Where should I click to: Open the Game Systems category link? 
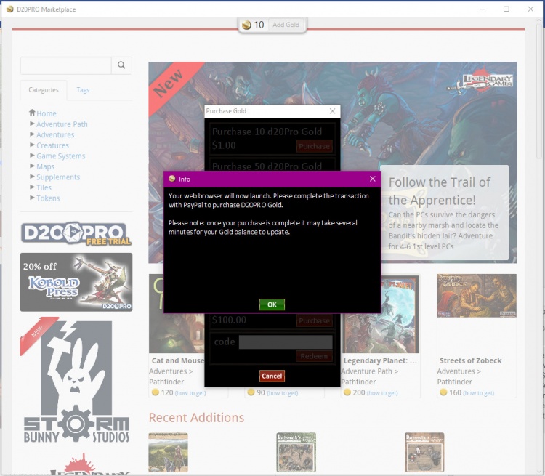(61, 156)
